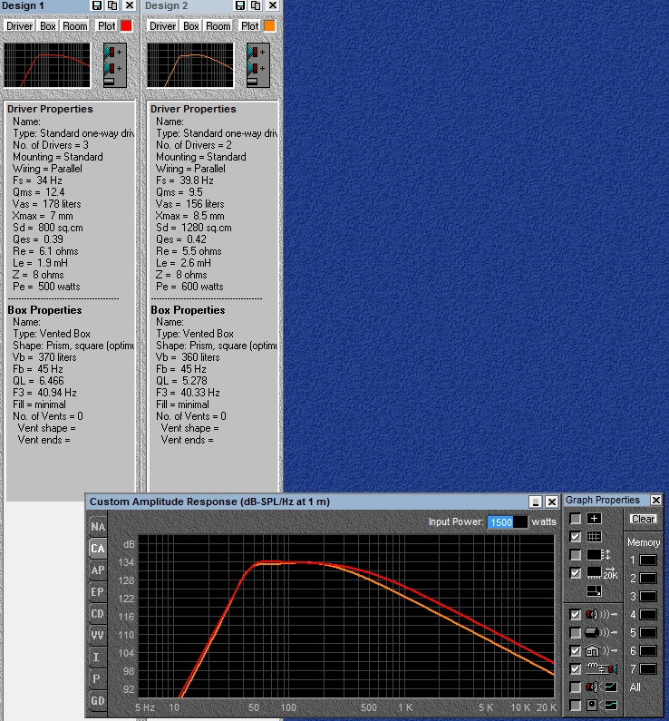The image size is (669, 721).
Task: Select Memory slot 7
Action: [648, 668]
